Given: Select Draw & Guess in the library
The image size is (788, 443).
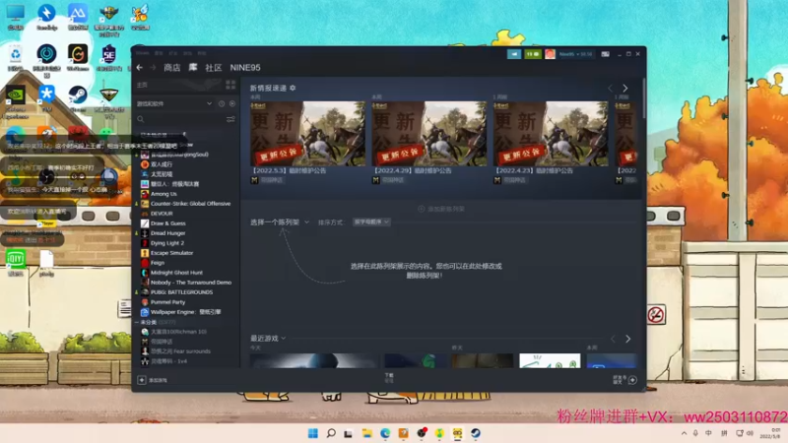Looking at the screenshot, I should [167, 223].
